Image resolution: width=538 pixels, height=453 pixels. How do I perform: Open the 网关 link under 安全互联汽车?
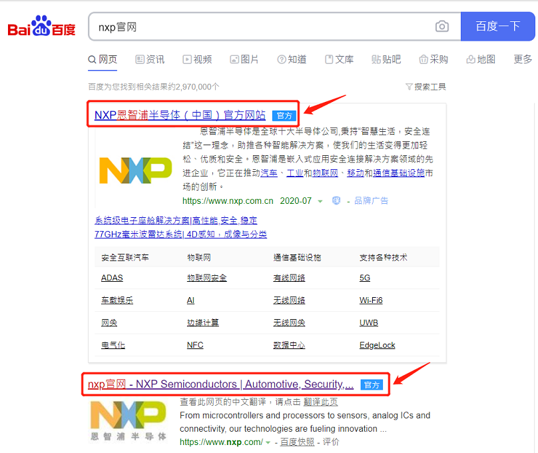pos(109,322)
